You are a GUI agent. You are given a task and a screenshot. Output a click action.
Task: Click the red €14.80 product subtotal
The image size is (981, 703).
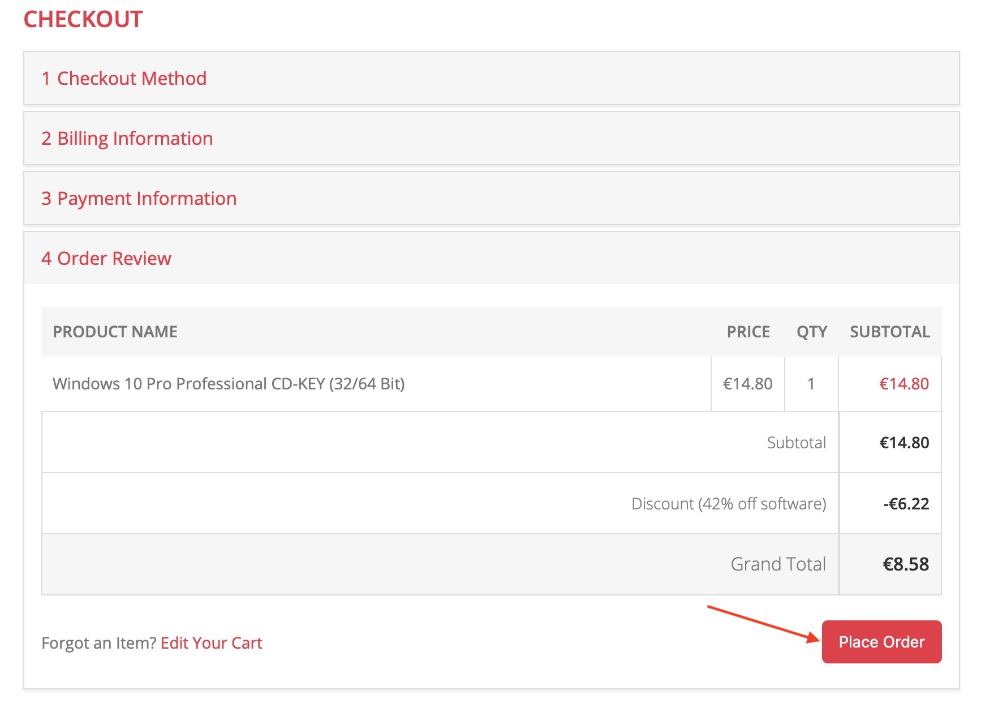tap(903, 384)
